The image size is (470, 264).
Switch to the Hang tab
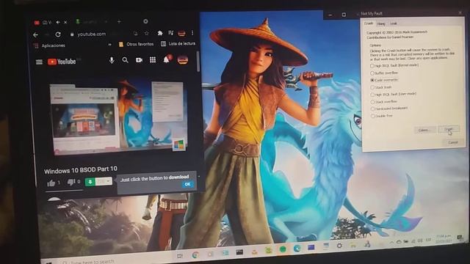coord(381,23)
